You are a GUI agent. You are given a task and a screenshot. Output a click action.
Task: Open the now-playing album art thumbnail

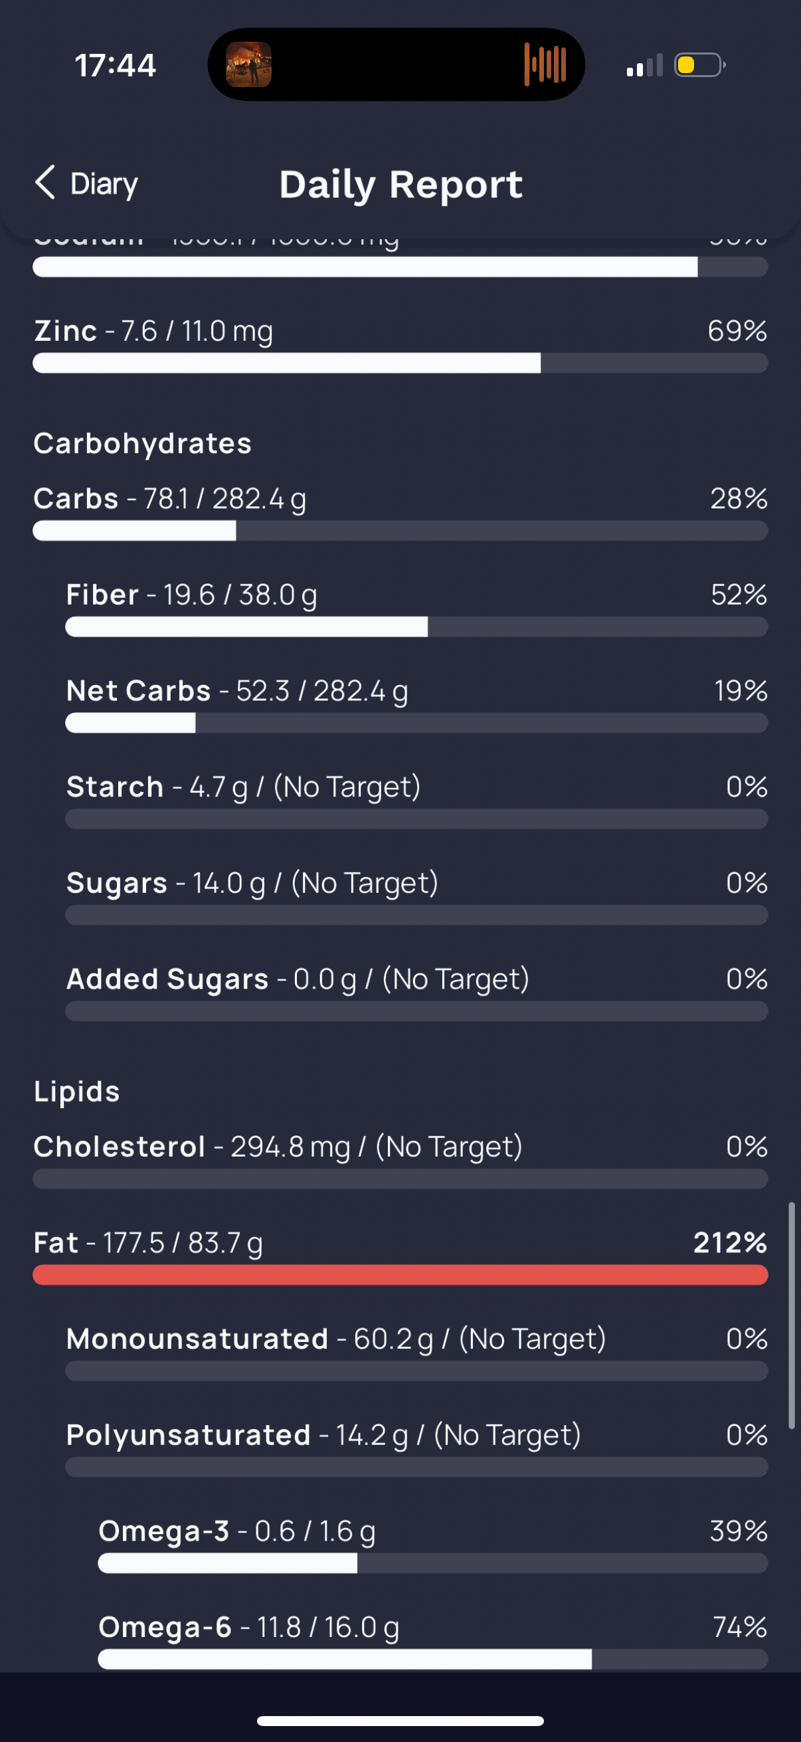[x=249, y=65]
